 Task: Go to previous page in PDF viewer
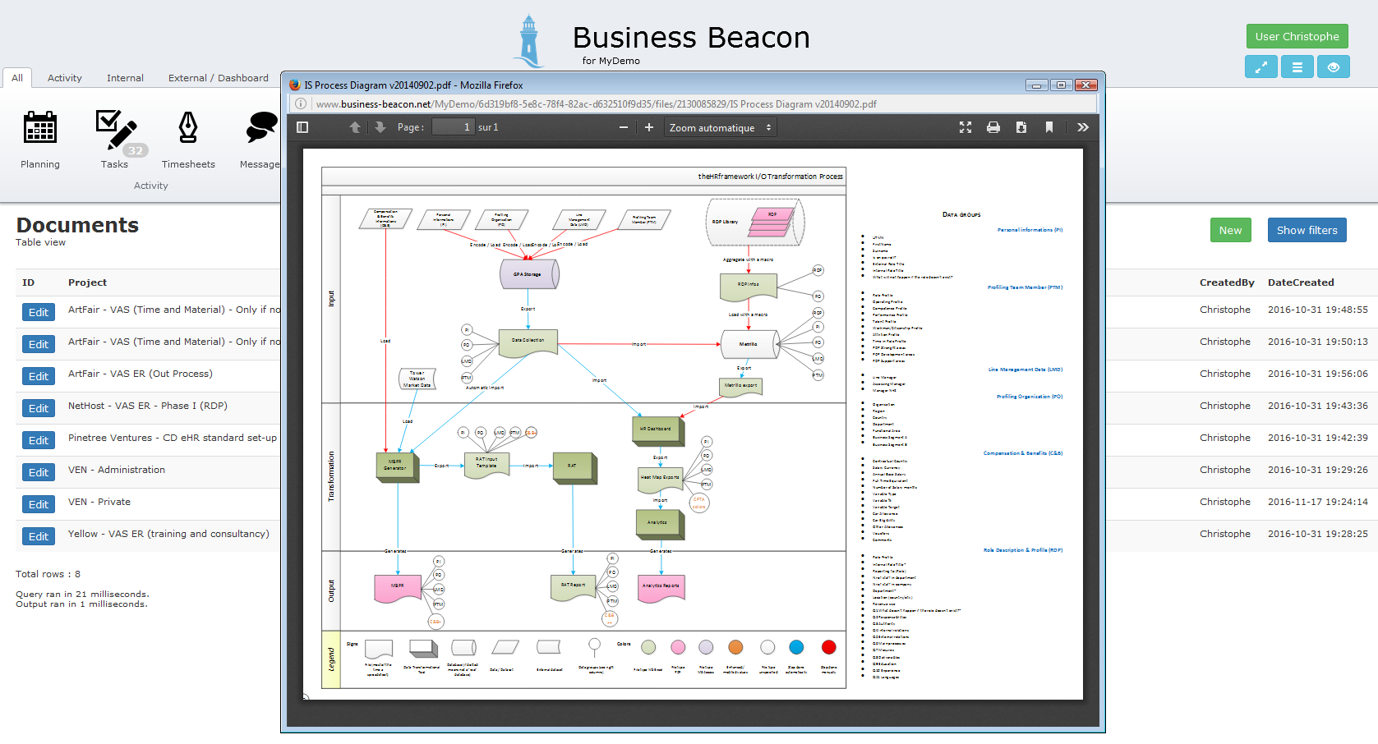(355, 127)
